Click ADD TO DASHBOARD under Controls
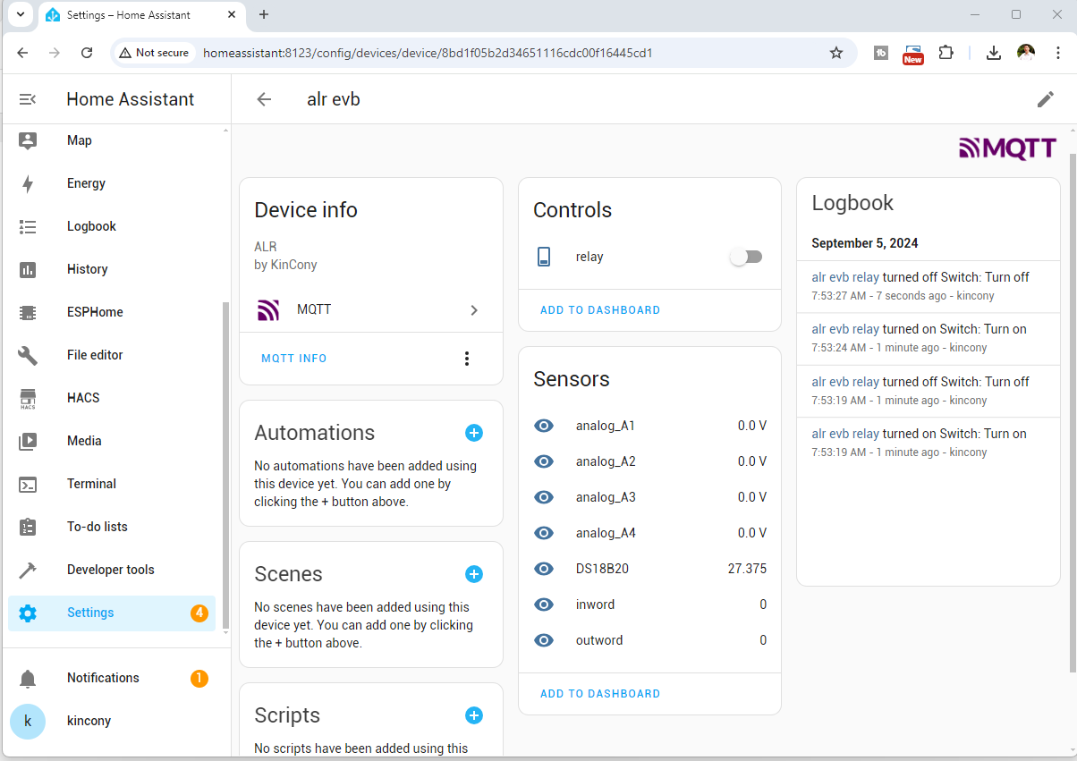This screenshot has width=1077, height=761. pyautogui.click(x=600, y=310)
